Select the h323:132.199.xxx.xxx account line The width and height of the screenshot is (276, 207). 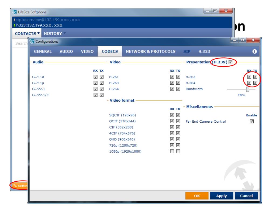click(x=39, y=25)
